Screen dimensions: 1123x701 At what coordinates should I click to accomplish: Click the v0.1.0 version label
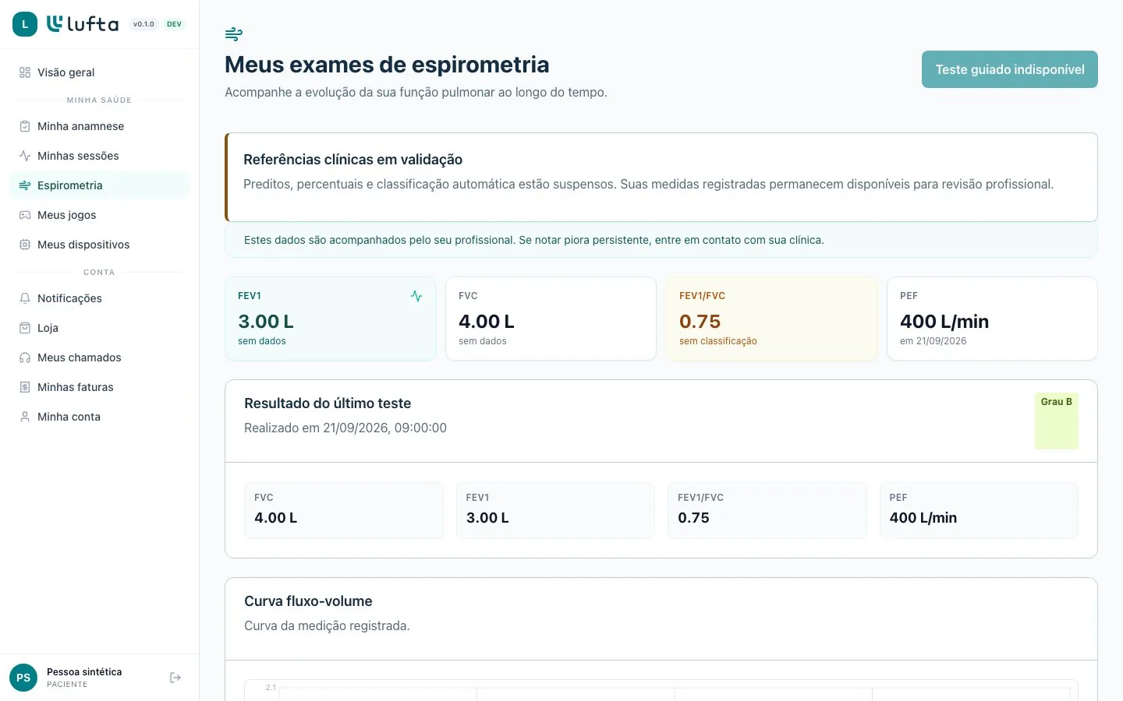(x=143, y=24)
